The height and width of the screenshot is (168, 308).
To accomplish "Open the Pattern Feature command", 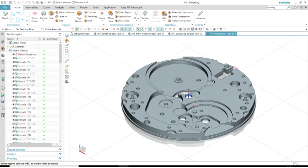I will pos(65,12).
